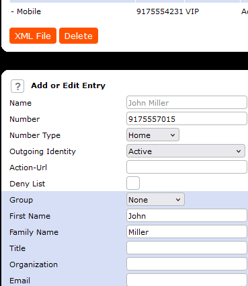Select the Number field containing 9175557015
This screenshot has height=286, width=248.
(x=187, y=118)
